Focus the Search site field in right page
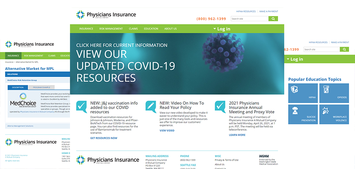This screenshot has width=355, height=169. click(x=322, y=49)
